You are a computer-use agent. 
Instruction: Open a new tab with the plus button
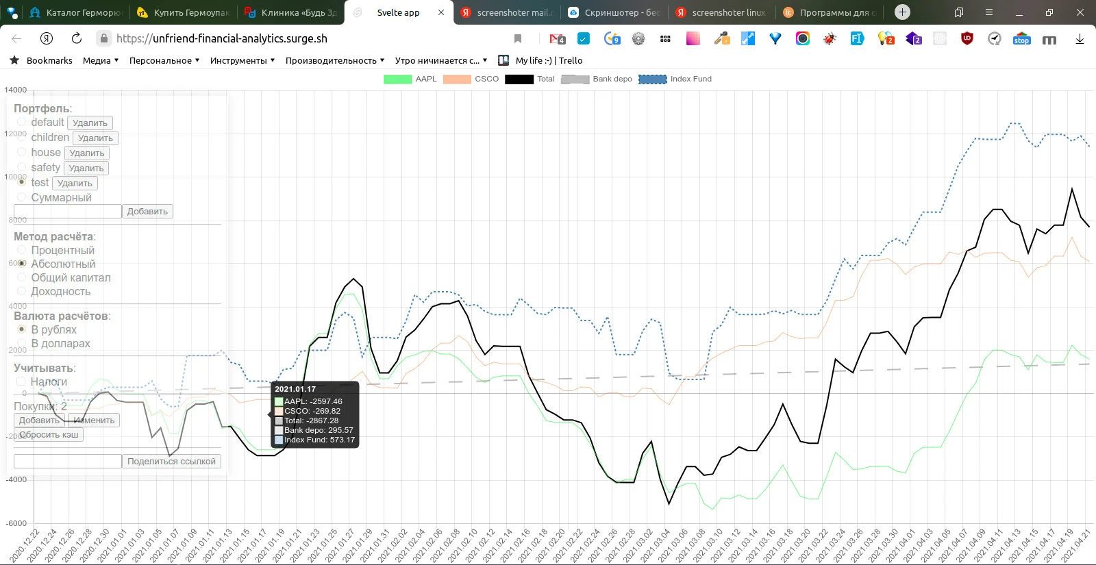(903, 12)
